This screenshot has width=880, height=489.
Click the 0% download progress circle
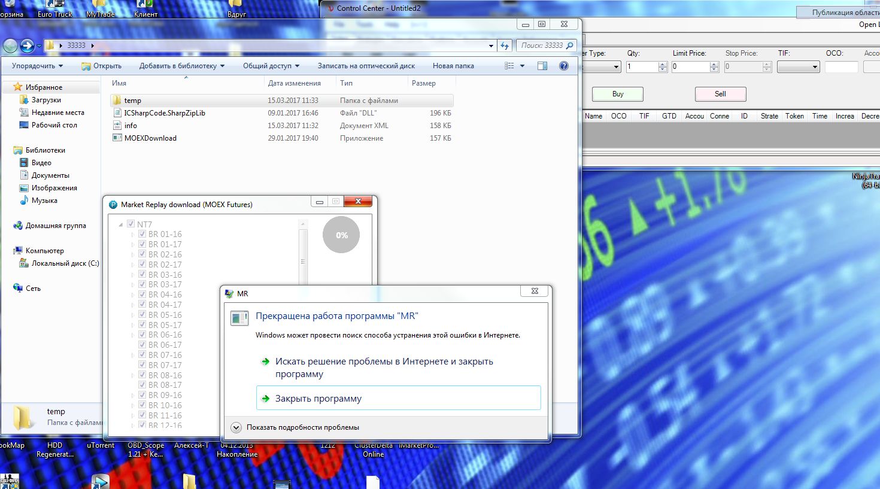pos(341,235)
